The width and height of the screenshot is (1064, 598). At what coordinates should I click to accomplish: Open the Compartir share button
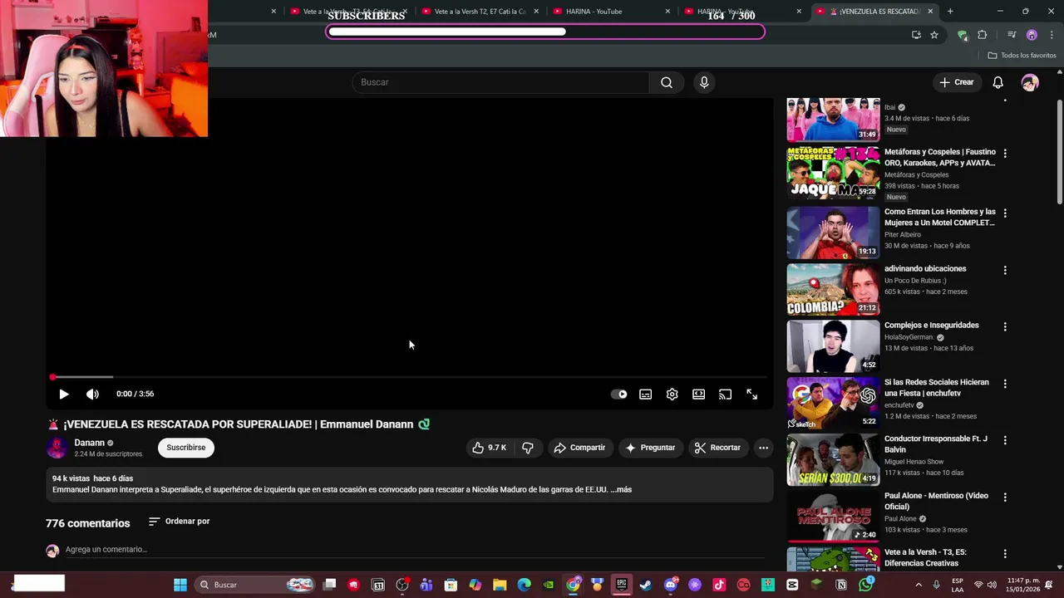(x=579, y=448)
